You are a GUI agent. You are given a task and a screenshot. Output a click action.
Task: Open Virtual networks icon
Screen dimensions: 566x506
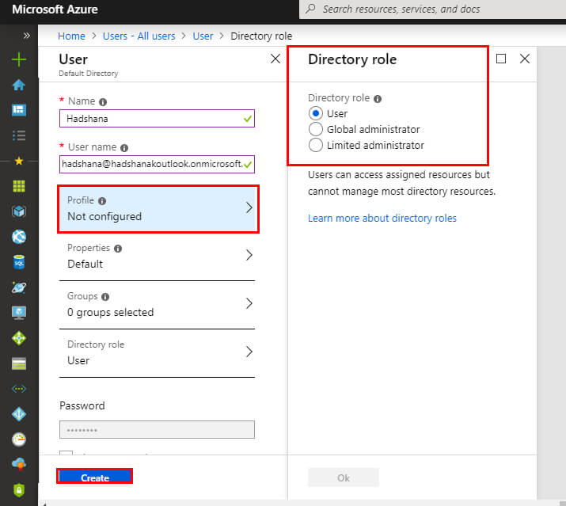[19, 389]
